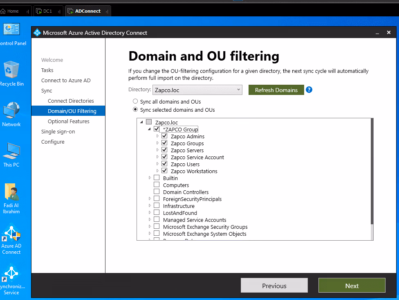Screen dimensions: 399x300
Task: Check Microsoft Exchange Security Groups checkbox
Action: (x=157, y=226)
